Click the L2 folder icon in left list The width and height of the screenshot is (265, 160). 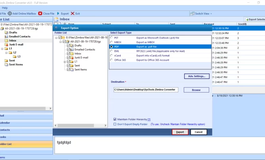tap(11, 52)
